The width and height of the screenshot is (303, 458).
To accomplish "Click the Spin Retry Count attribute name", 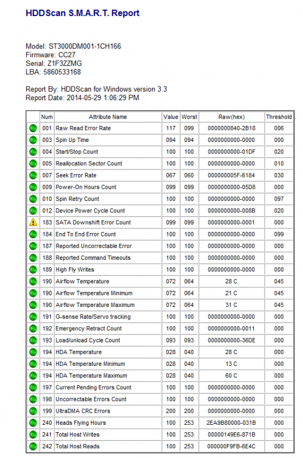I will 77,199.
